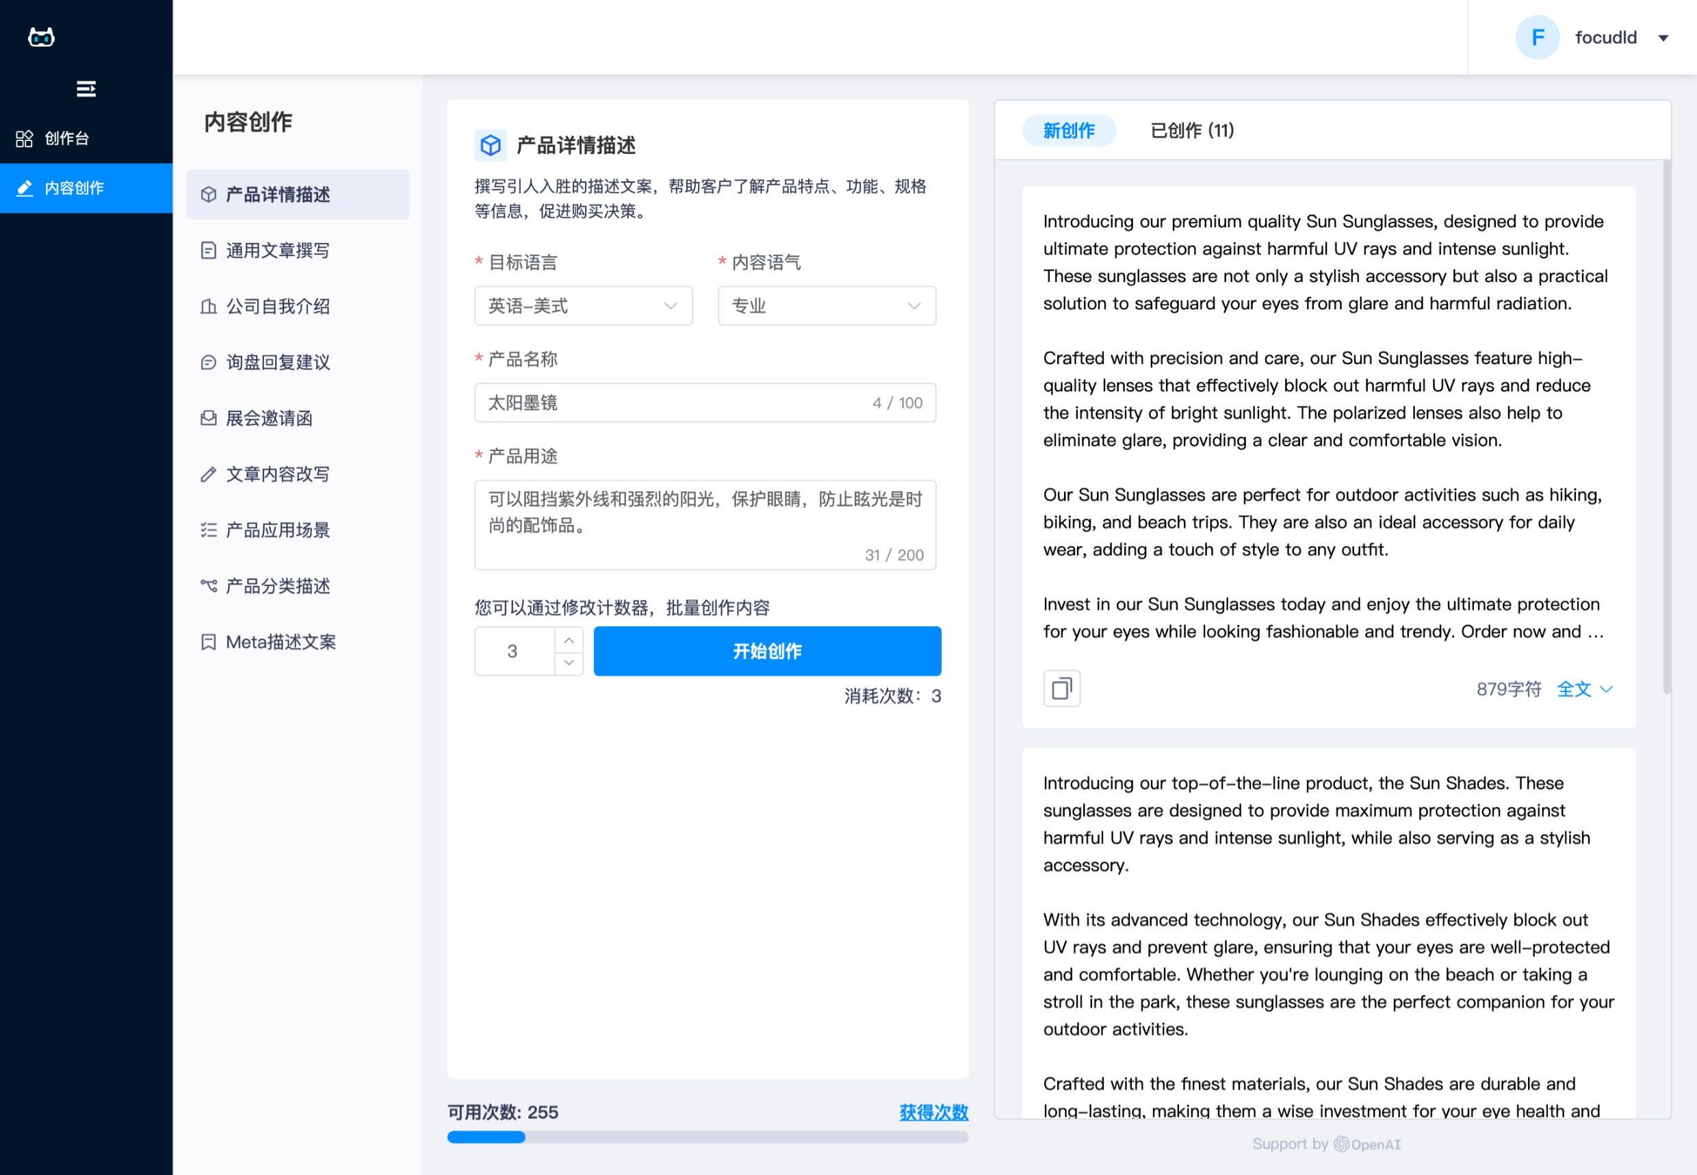Open 询盘回复建议 template
Viewport: 1697px width, 1175px height.
277,362
